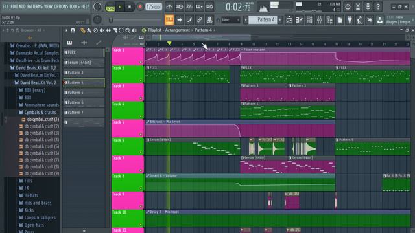Open the Playlist window icon
The image size is (415, 233).
tap(289, 20)
